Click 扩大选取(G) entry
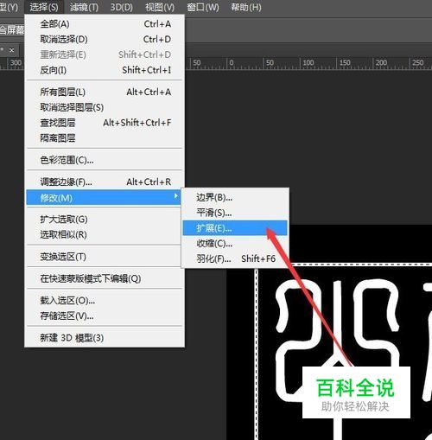This screenshot has height=440, width=432. (x=105, y=220)
